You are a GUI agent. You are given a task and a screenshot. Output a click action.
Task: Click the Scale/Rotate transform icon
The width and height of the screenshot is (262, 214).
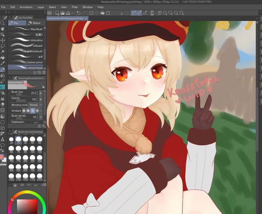[108, 13]
